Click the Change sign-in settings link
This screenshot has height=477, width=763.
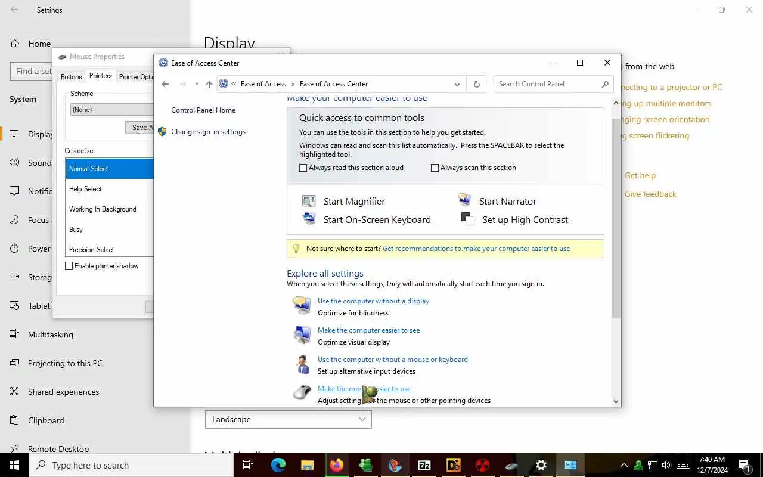click(208, 132)
